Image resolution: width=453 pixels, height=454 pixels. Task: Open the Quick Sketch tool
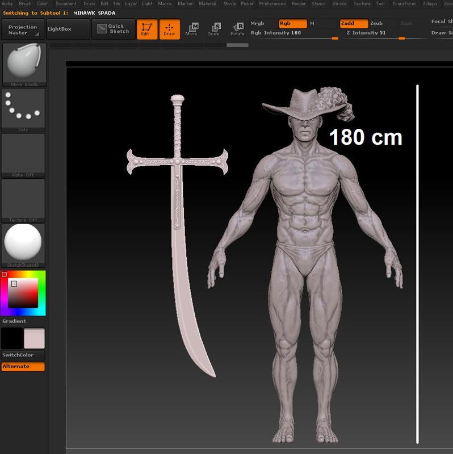pos(113,30)
